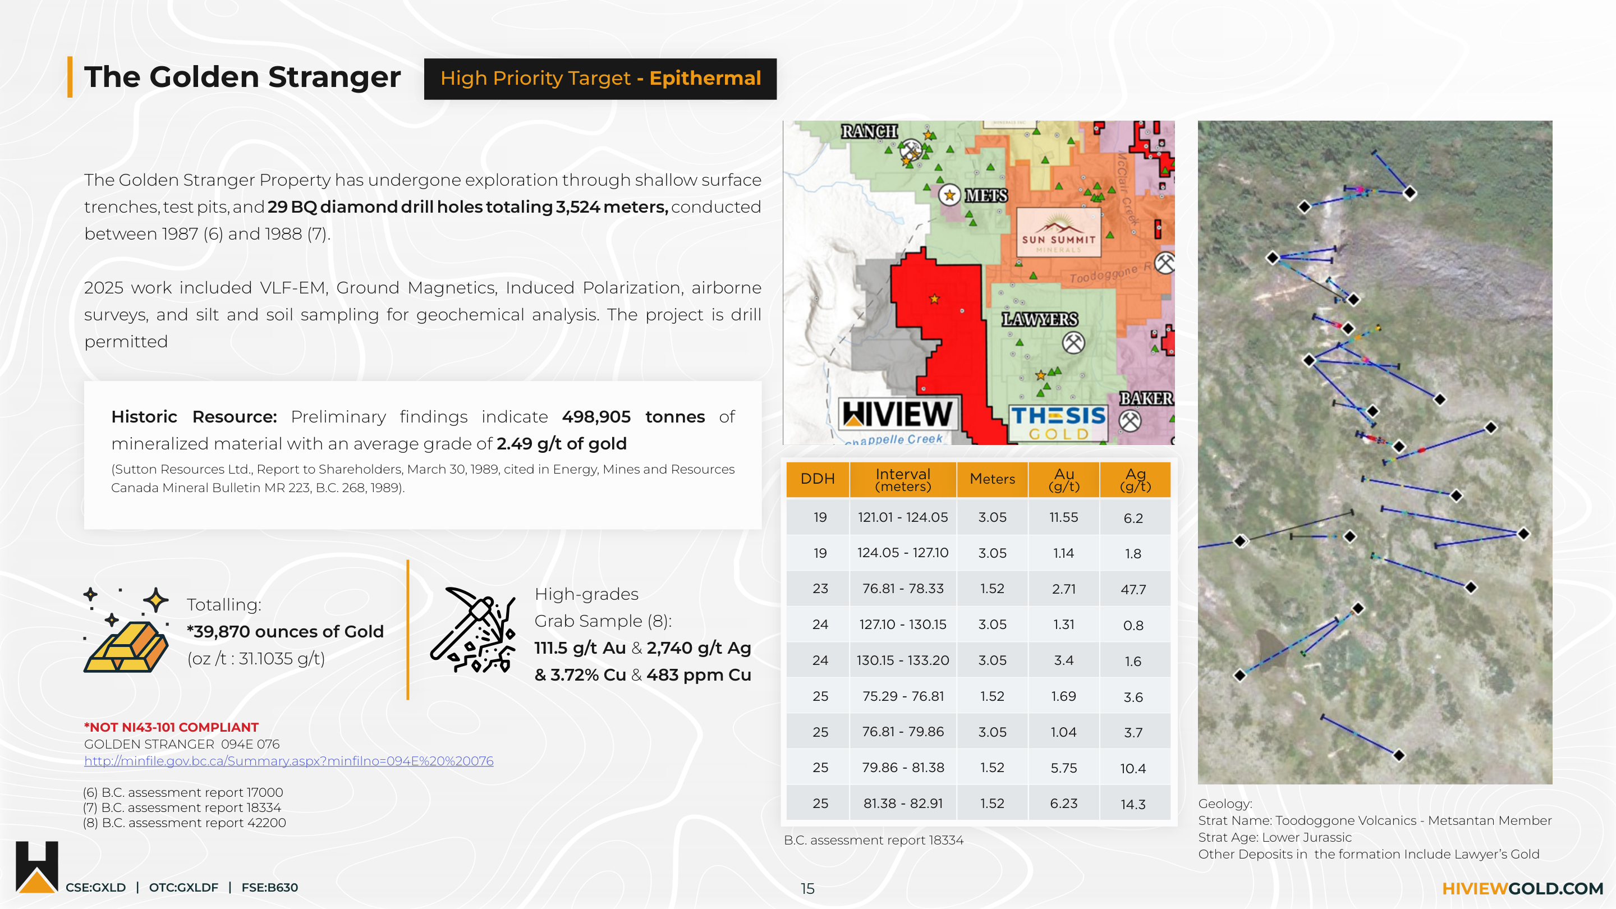1616x909 pixels.
Task: Select the Ag value 10.4
Action: pyautogui.click(x=1135, y=768)
